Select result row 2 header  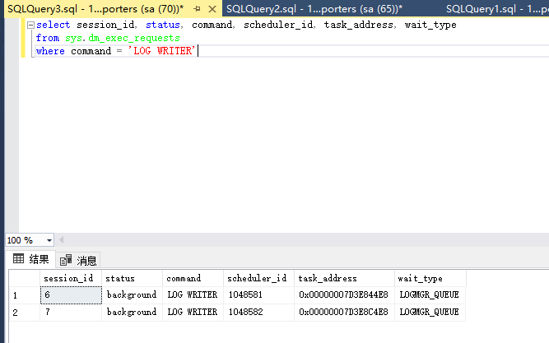coord(25,313)
